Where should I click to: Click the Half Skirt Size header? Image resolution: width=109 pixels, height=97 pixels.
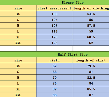[54, 54]
